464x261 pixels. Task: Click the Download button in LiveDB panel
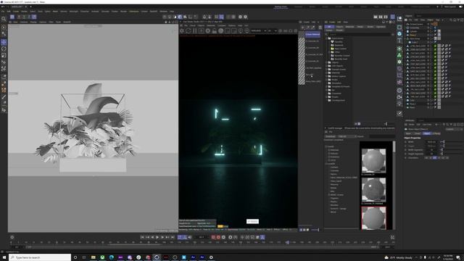pyautogui.click(x=331, y=136)
